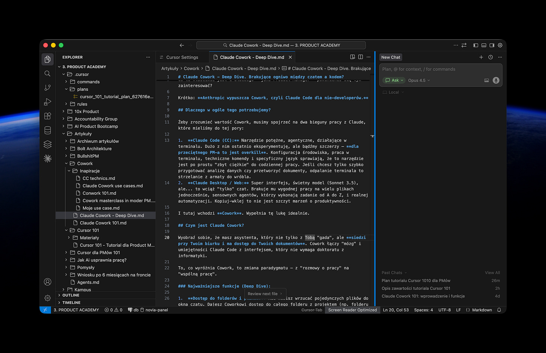Open title bar settings gear
The height and width of the screenshot is (353, 546).
[500, 45]
